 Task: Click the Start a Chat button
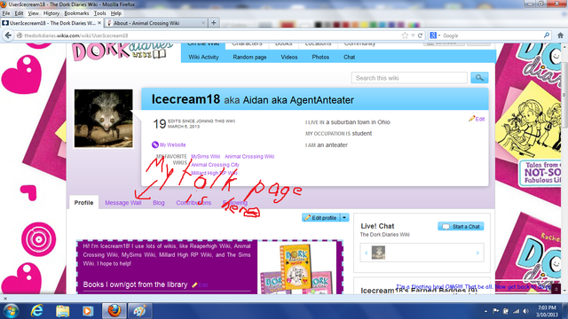461,227
